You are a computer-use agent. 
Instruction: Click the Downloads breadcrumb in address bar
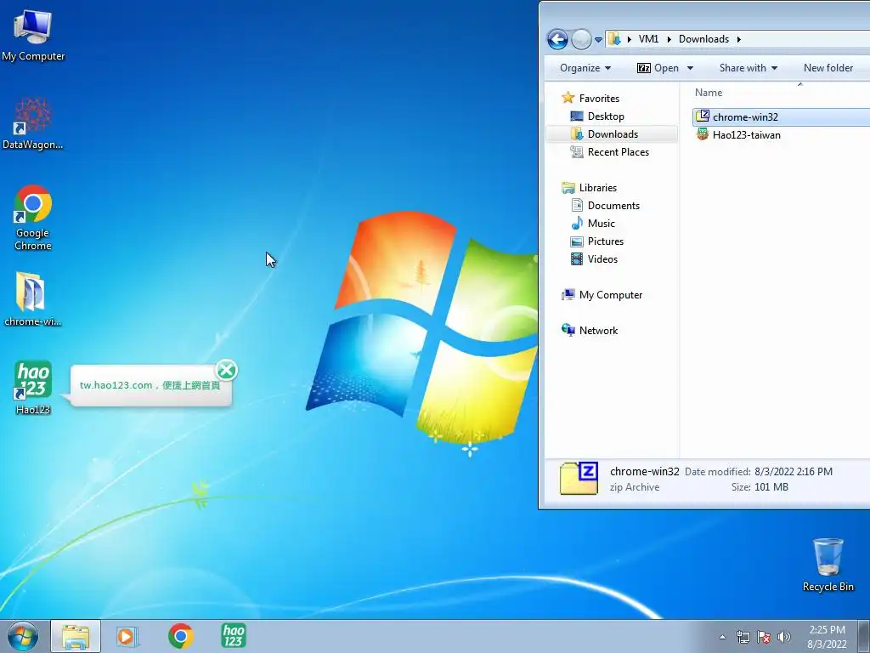tap(703, 39)
